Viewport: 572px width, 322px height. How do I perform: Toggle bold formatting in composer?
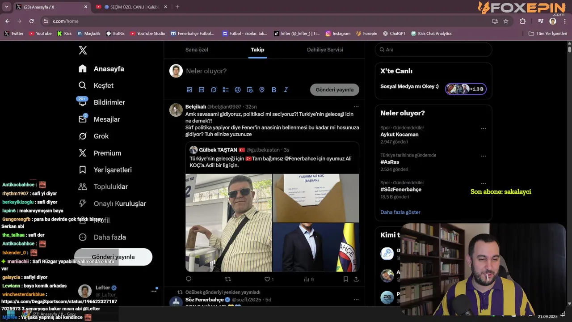pyautogui.click(x=274, y=90)
